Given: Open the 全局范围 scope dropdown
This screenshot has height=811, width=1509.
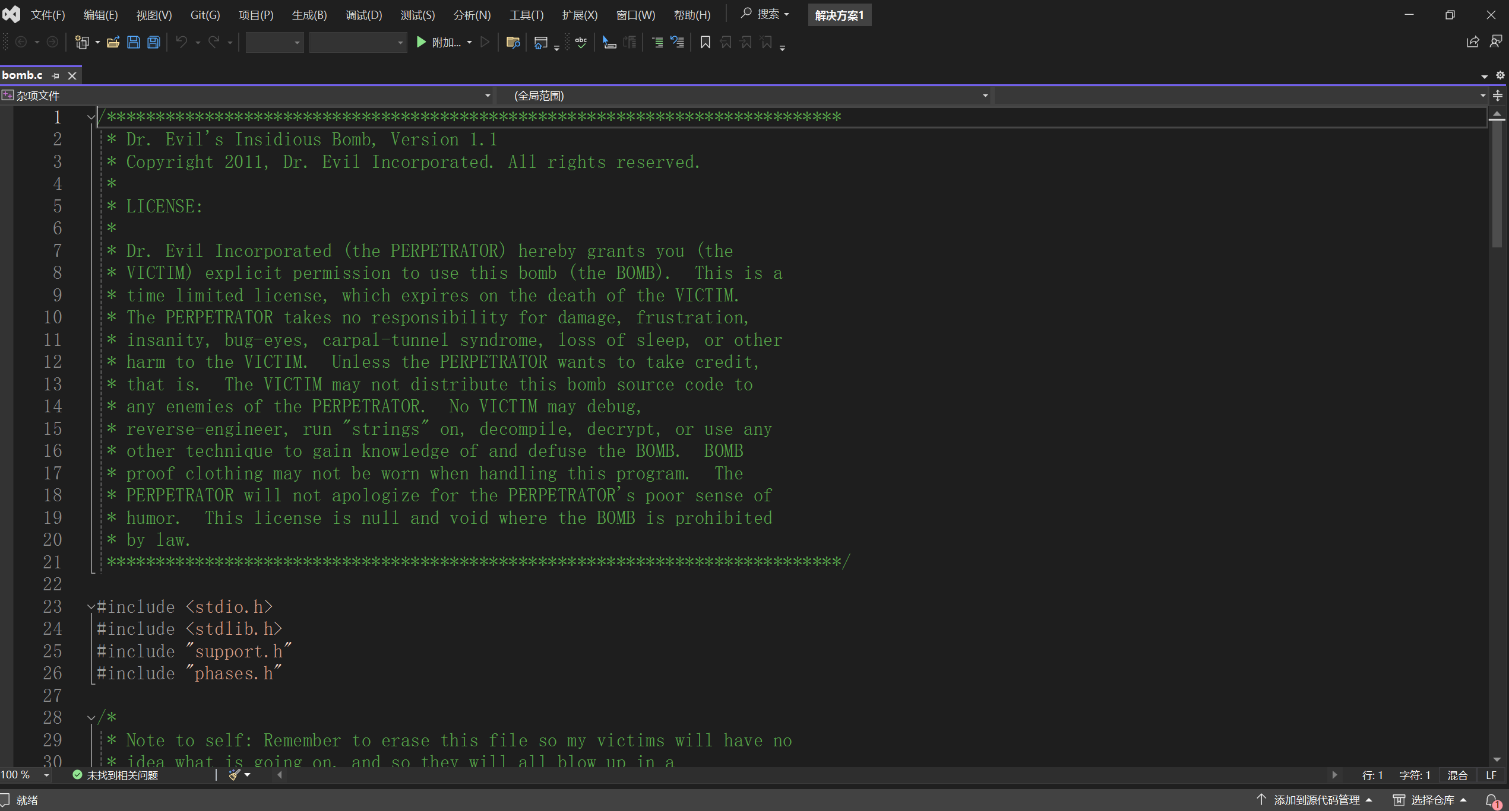Looking at the screenshot, I should [x=985, y=96].
